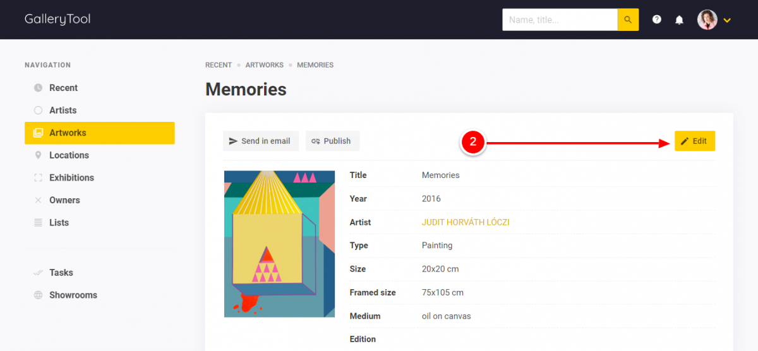Click the Artists circle icon
Image resolution: width=758 pixels, height=351 pixels.
tap(38, 110)
